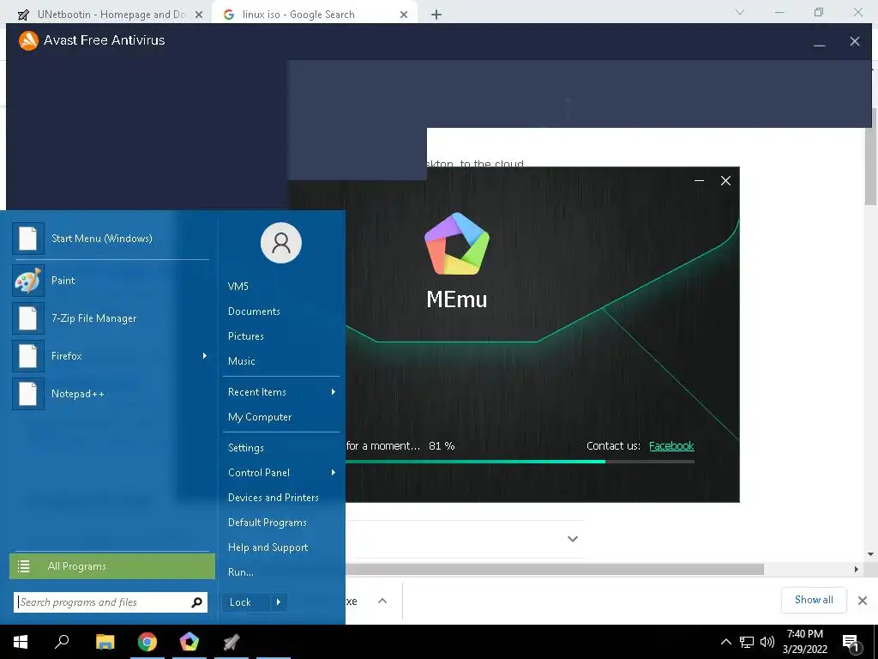Open Windows Start button on taskbar
Image resolution: width=878 pixels, height=659 pixels.
click(21, 642)
